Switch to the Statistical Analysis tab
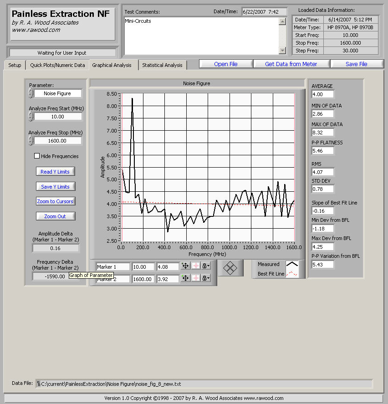This screenshot has height=404, width=388. point(162,65)
